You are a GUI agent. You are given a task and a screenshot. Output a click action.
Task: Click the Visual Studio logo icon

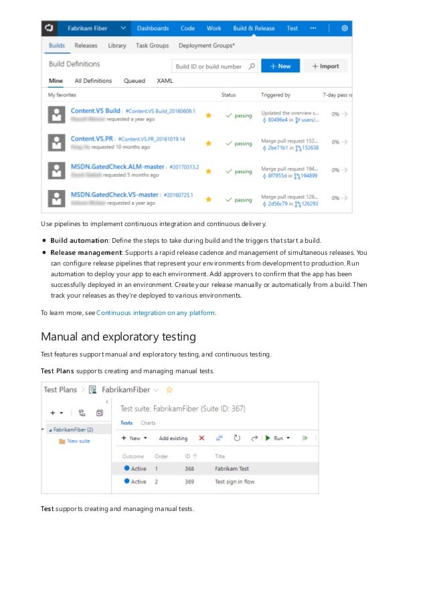pyautogui.click(x=49, y=28)
